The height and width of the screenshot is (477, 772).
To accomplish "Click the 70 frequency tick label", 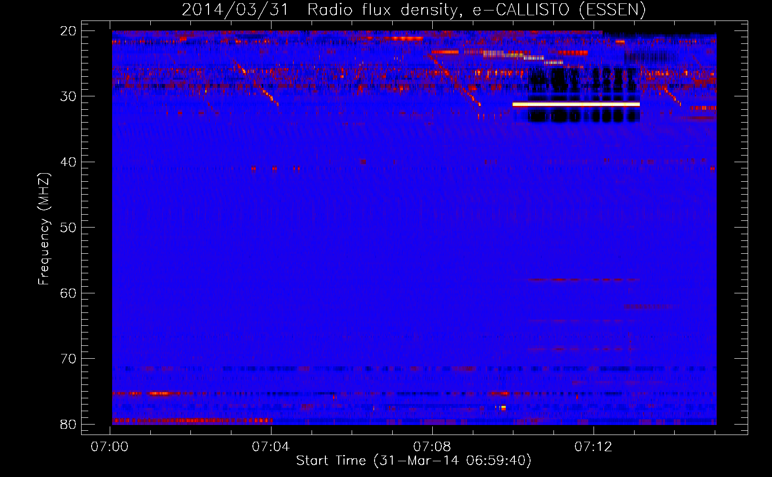I will [68, 359].
